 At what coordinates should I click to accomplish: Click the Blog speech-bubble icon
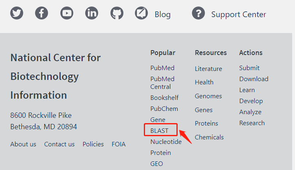pyautogui.click(x=141, y=13)
